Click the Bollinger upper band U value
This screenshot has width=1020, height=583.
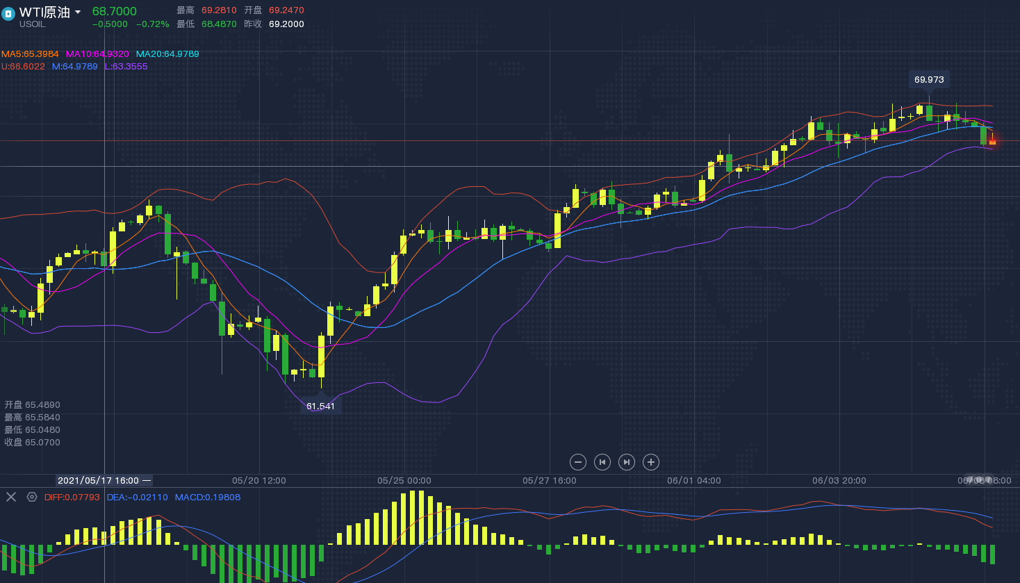pyautogui.click(x=23, y=67)
